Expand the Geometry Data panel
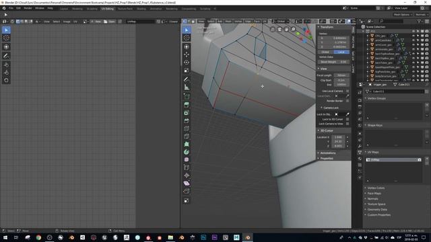This screenshot has width=431, height=242. point(377,210)
